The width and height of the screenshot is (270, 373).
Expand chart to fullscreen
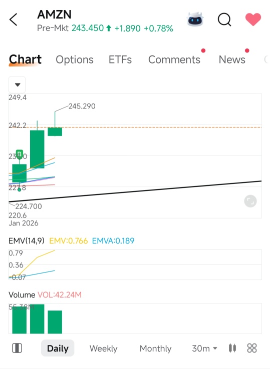[250, 201]
